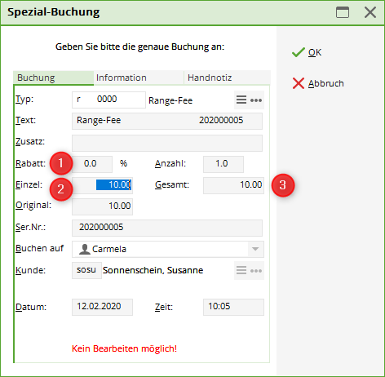Click the green checkmark OK icon
The height and width of the screenshot is (377, 385).
coord(299,52)
